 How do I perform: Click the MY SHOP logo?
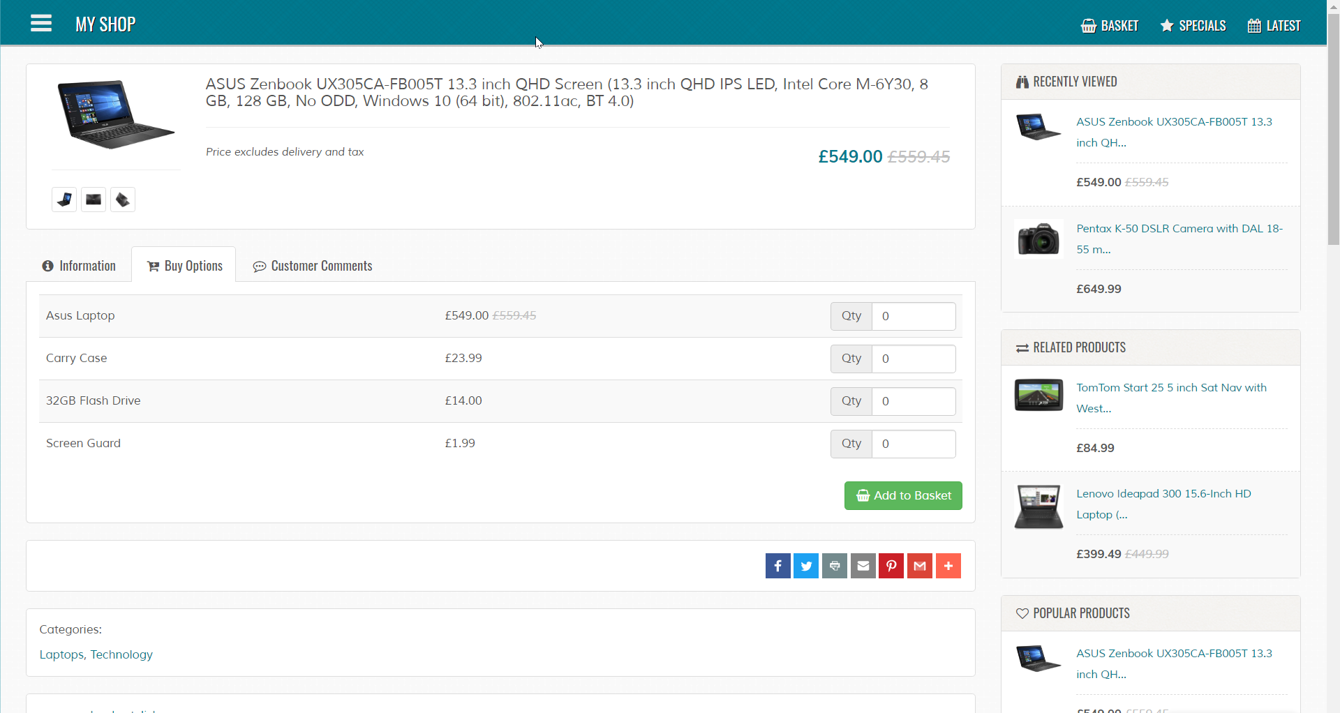click(x=105, y=24)
